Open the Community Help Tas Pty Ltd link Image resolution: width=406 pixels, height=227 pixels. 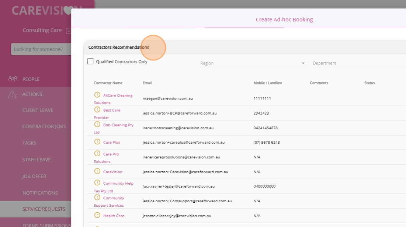(118, 184)
